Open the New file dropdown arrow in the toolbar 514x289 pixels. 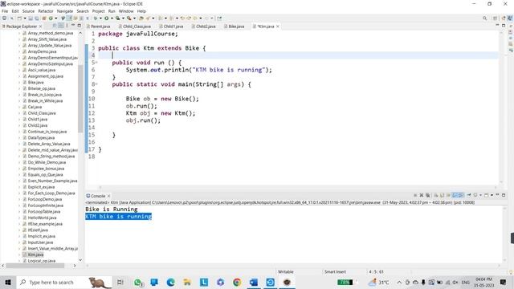point(25,18)
